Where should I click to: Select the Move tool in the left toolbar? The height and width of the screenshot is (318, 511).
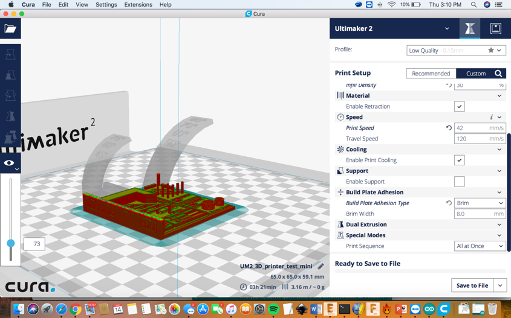click(10, 54)
